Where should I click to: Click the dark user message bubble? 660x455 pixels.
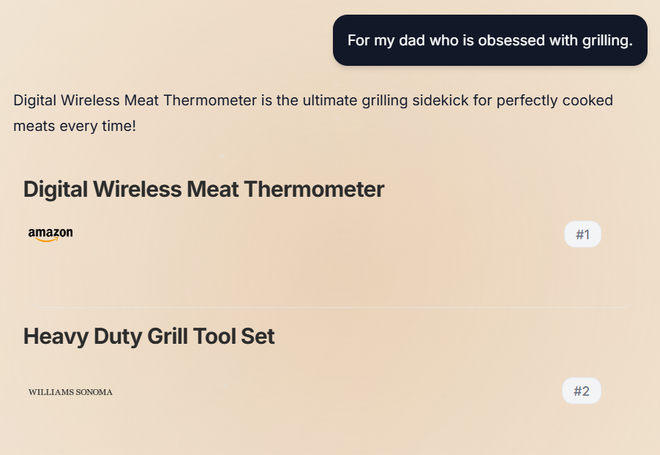point(490,40)
